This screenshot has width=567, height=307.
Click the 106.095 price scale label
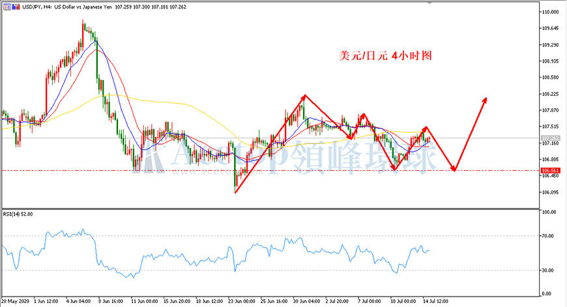click(x=550, y=192)
